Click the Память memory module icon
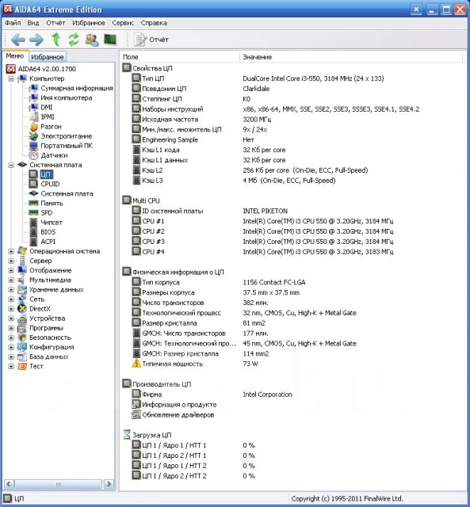This screenshot has width=470, height=507. pos(33,203)
